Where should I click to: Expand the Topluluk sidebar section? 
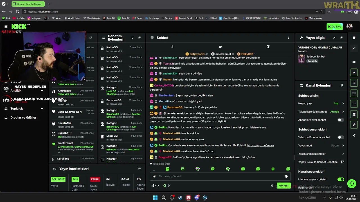[x=42, y=109]
